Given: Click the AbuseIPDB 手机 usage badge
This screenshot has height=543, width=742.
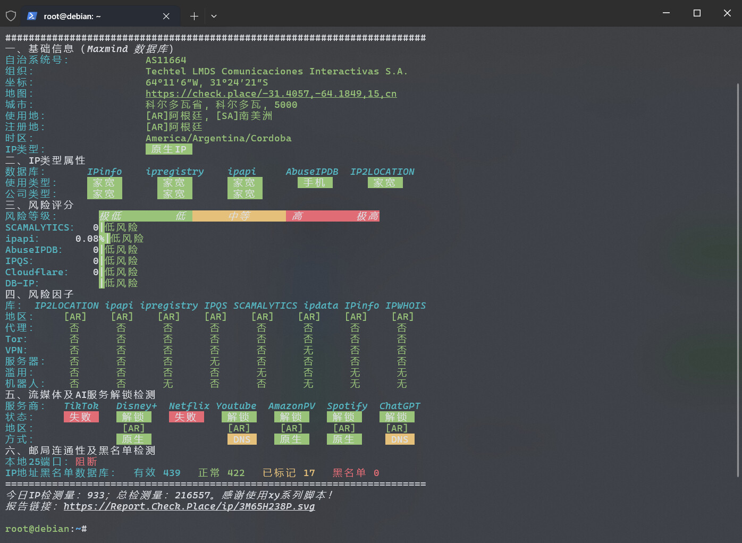Looking at the screenshot, I should (315, 183).
